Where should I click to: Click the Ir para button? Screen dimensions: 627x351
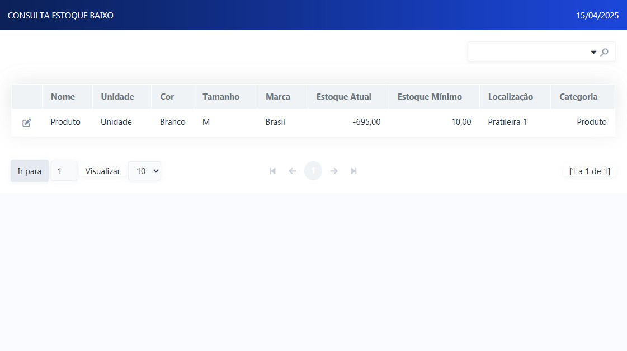[30, 171]
